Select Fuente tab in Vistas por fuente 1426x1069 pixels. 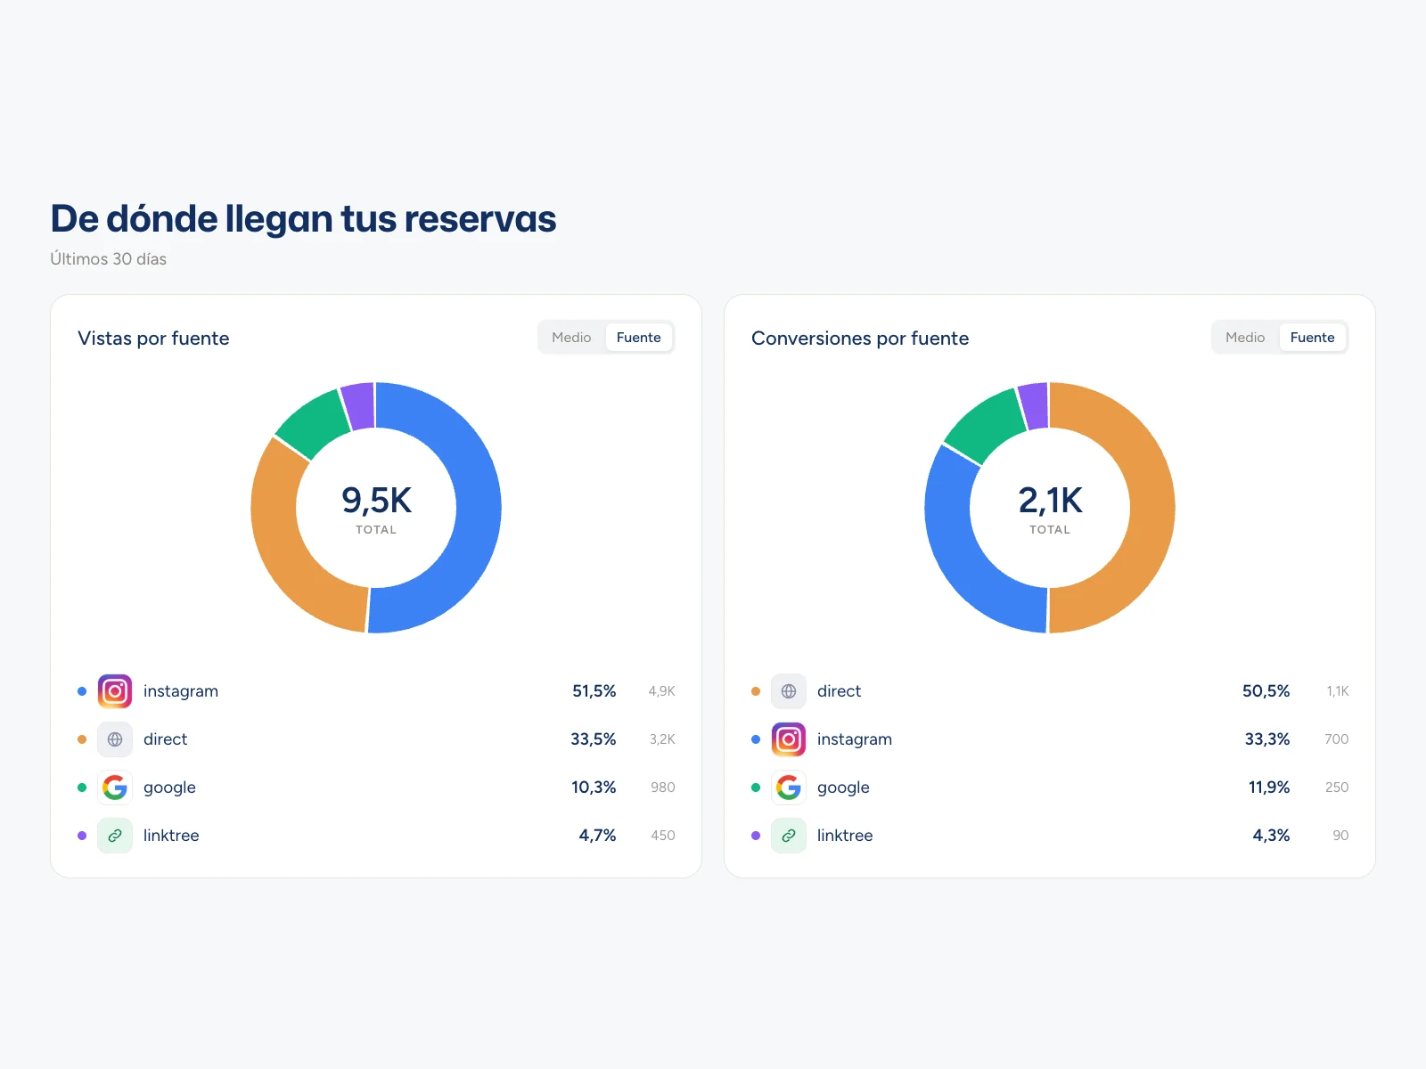click(639, 338)
